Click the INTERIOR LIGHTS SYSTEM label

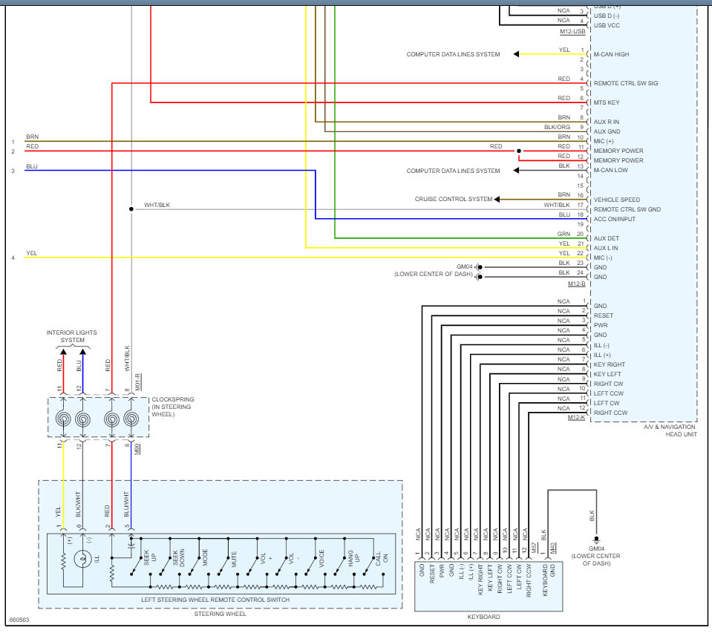(72, 336)
